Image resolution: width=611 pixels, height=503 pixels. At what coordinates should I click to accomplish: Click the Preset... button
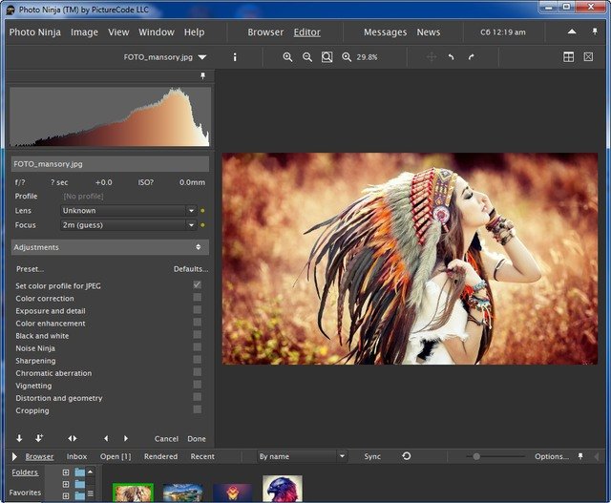click(x=30, y=269)
